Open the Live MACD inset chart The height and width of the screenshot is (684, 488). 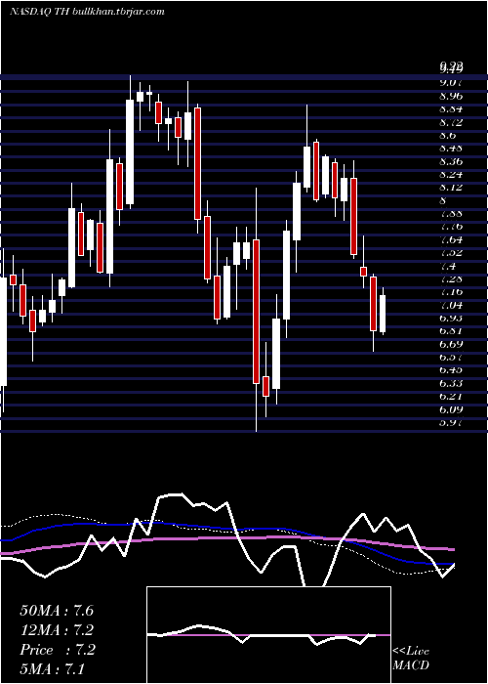pyautogui.click(x=268, y=635)
